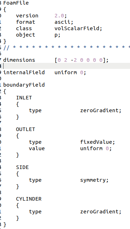Click the highlighted empty current line
130x229 pixels.
point(67,66)
